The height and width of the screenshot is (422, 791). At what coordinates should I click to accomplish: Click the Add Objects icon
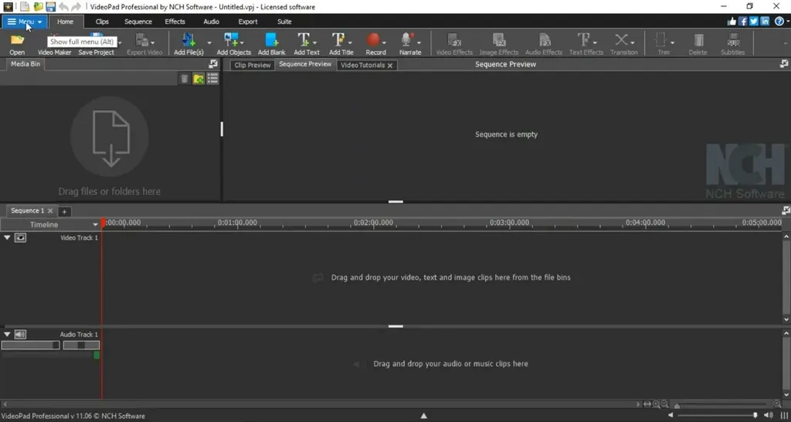(x=231, y=40)
